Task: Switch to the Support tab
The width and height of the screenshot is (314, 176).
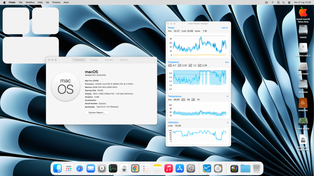Action: tap(124, 60)
